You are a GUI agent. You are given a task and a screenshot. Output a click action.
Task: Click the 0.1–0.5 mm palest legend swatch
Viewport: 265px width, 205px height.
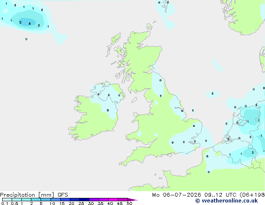click(x=7, y=200)
